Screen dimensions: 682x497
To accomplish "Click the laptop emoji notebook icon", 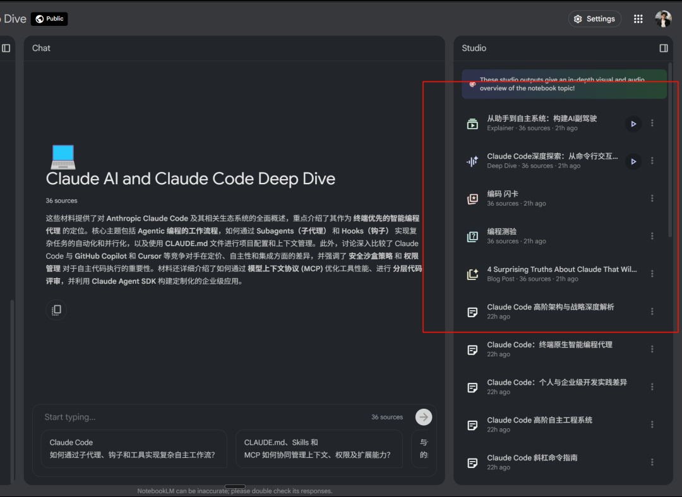I will [x=63, y=157].
